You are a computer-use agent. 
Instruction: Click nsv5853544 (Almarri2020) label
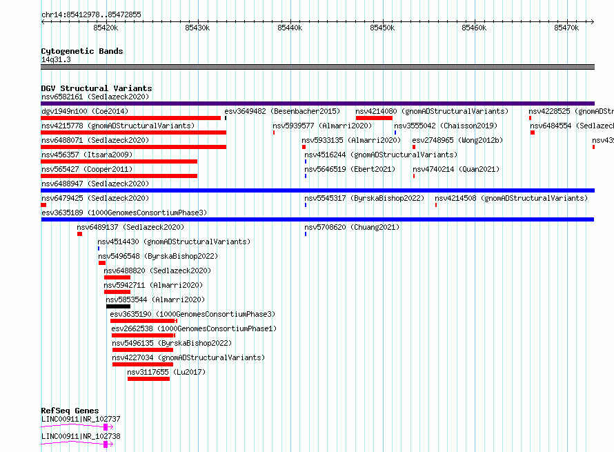pyautogui.click(x=155, y=299)
